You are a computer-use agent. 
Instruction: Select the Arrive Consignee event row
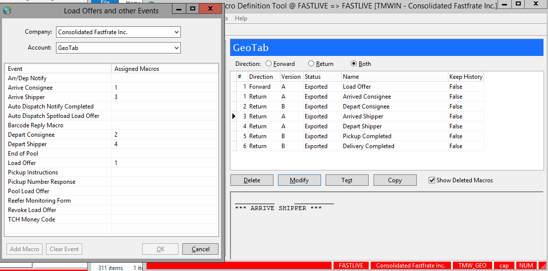[x=111, y=88]
